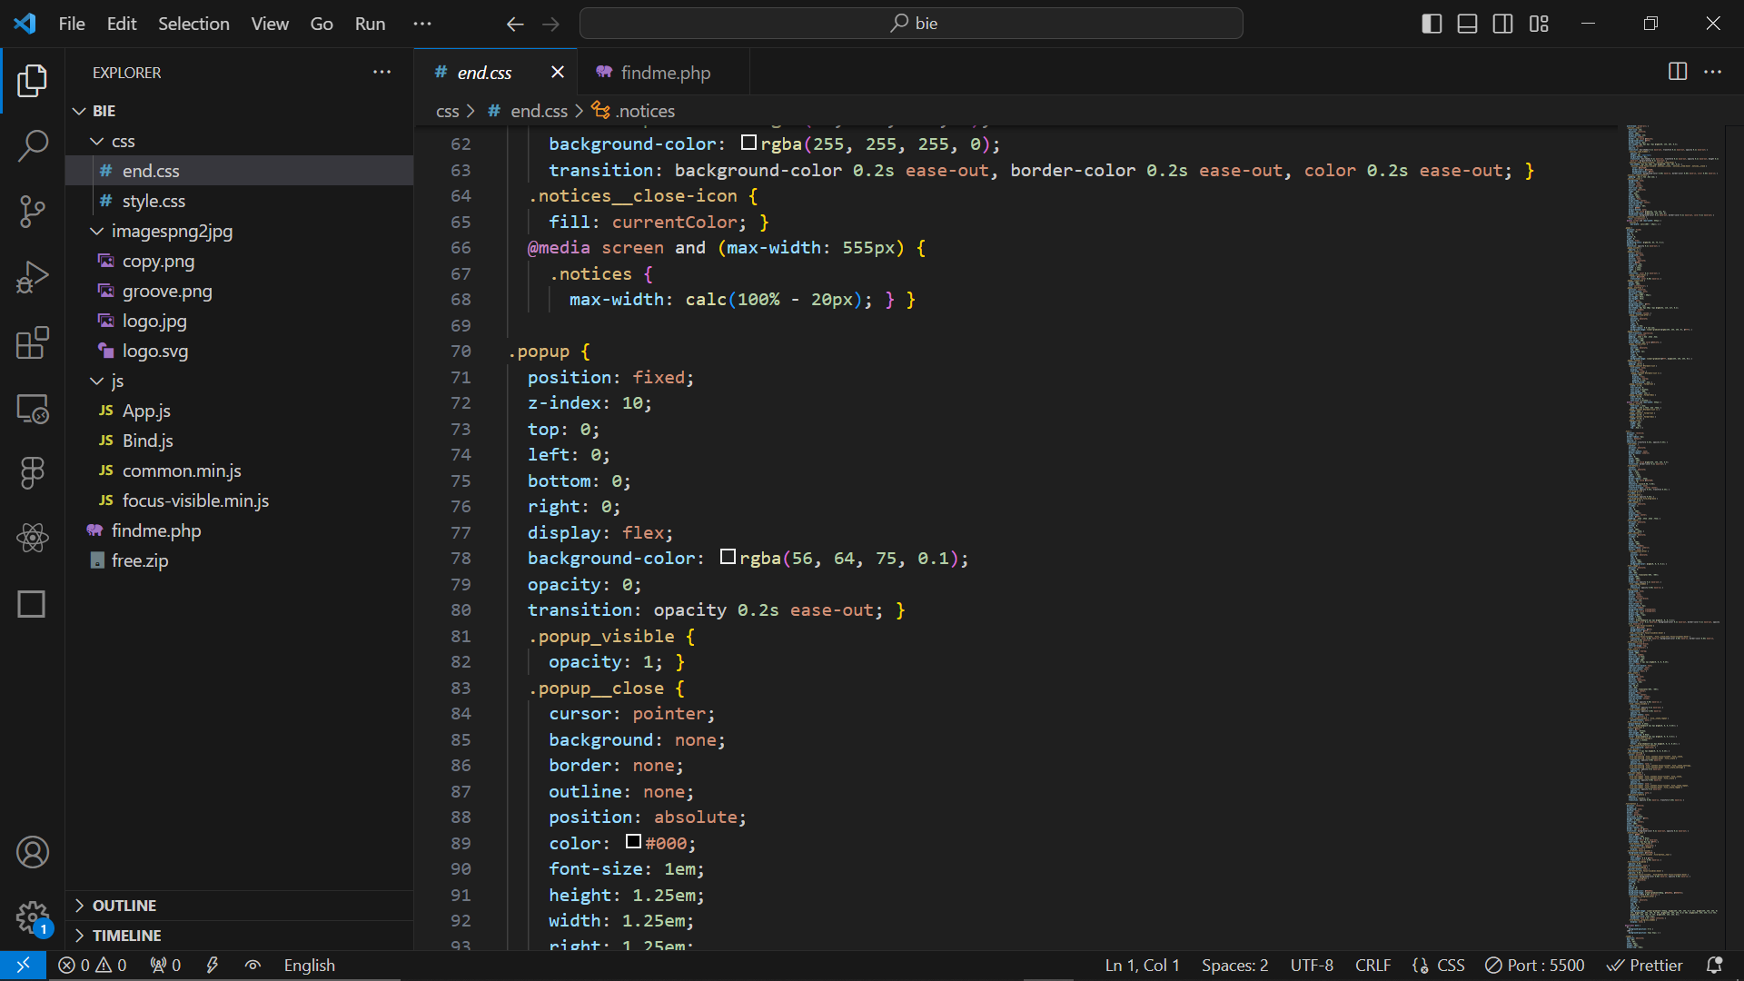Viewport: 1744px width, 981px height.
Task: Toggle the primary side bar visibility
Action: click(1432, 24)
